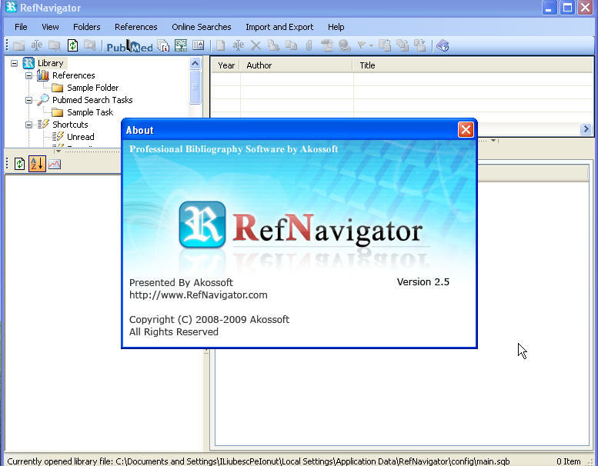Viewport: 598px width, 466px height.
Task: Collapse the Shortcuts tree node
Action: click(28, 125)
